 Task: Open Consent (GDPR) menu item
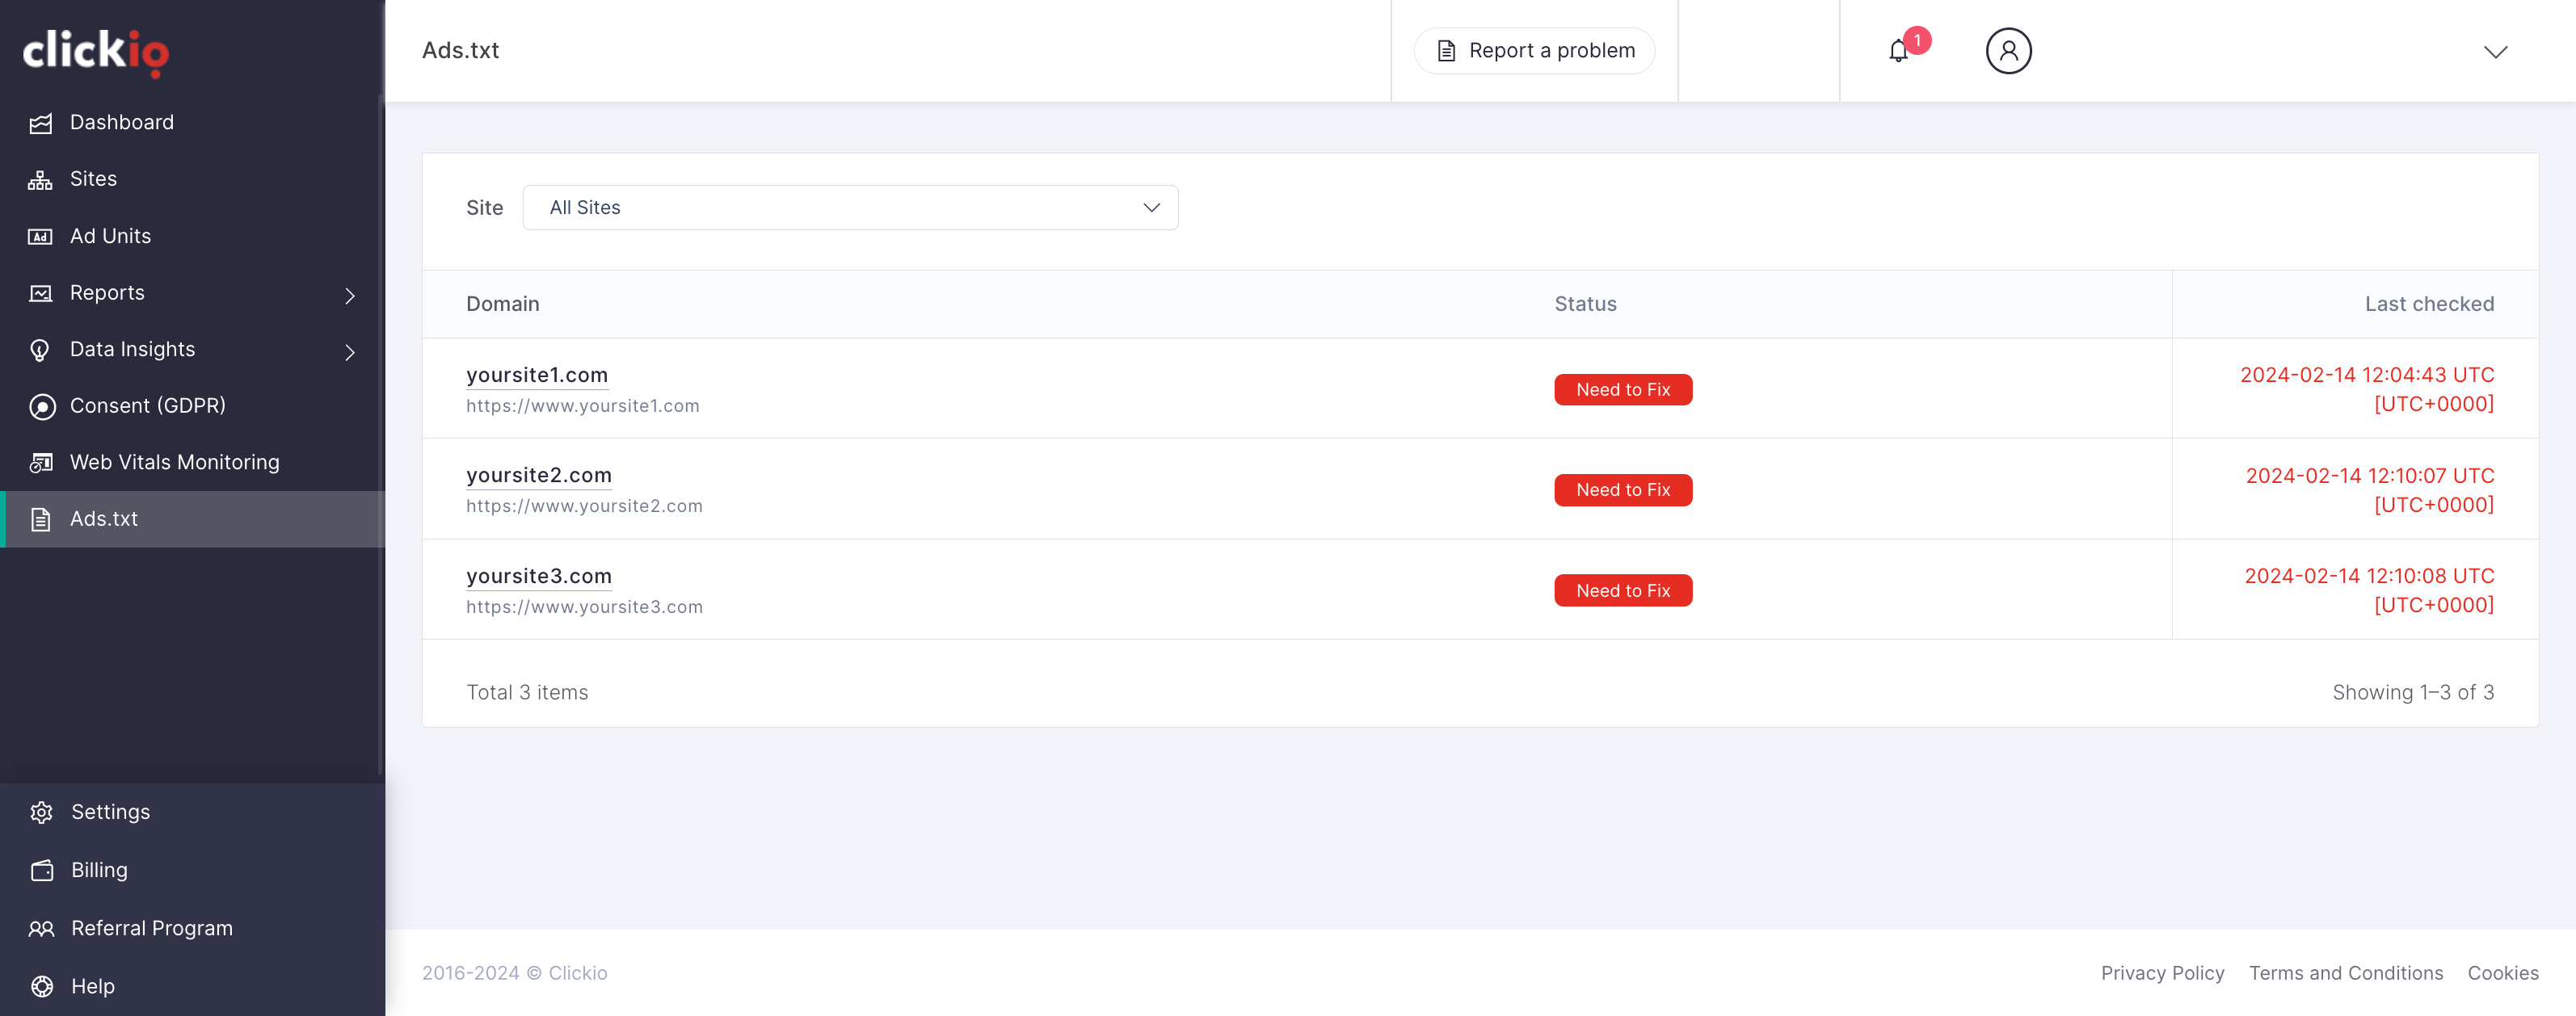click(192, 405)
